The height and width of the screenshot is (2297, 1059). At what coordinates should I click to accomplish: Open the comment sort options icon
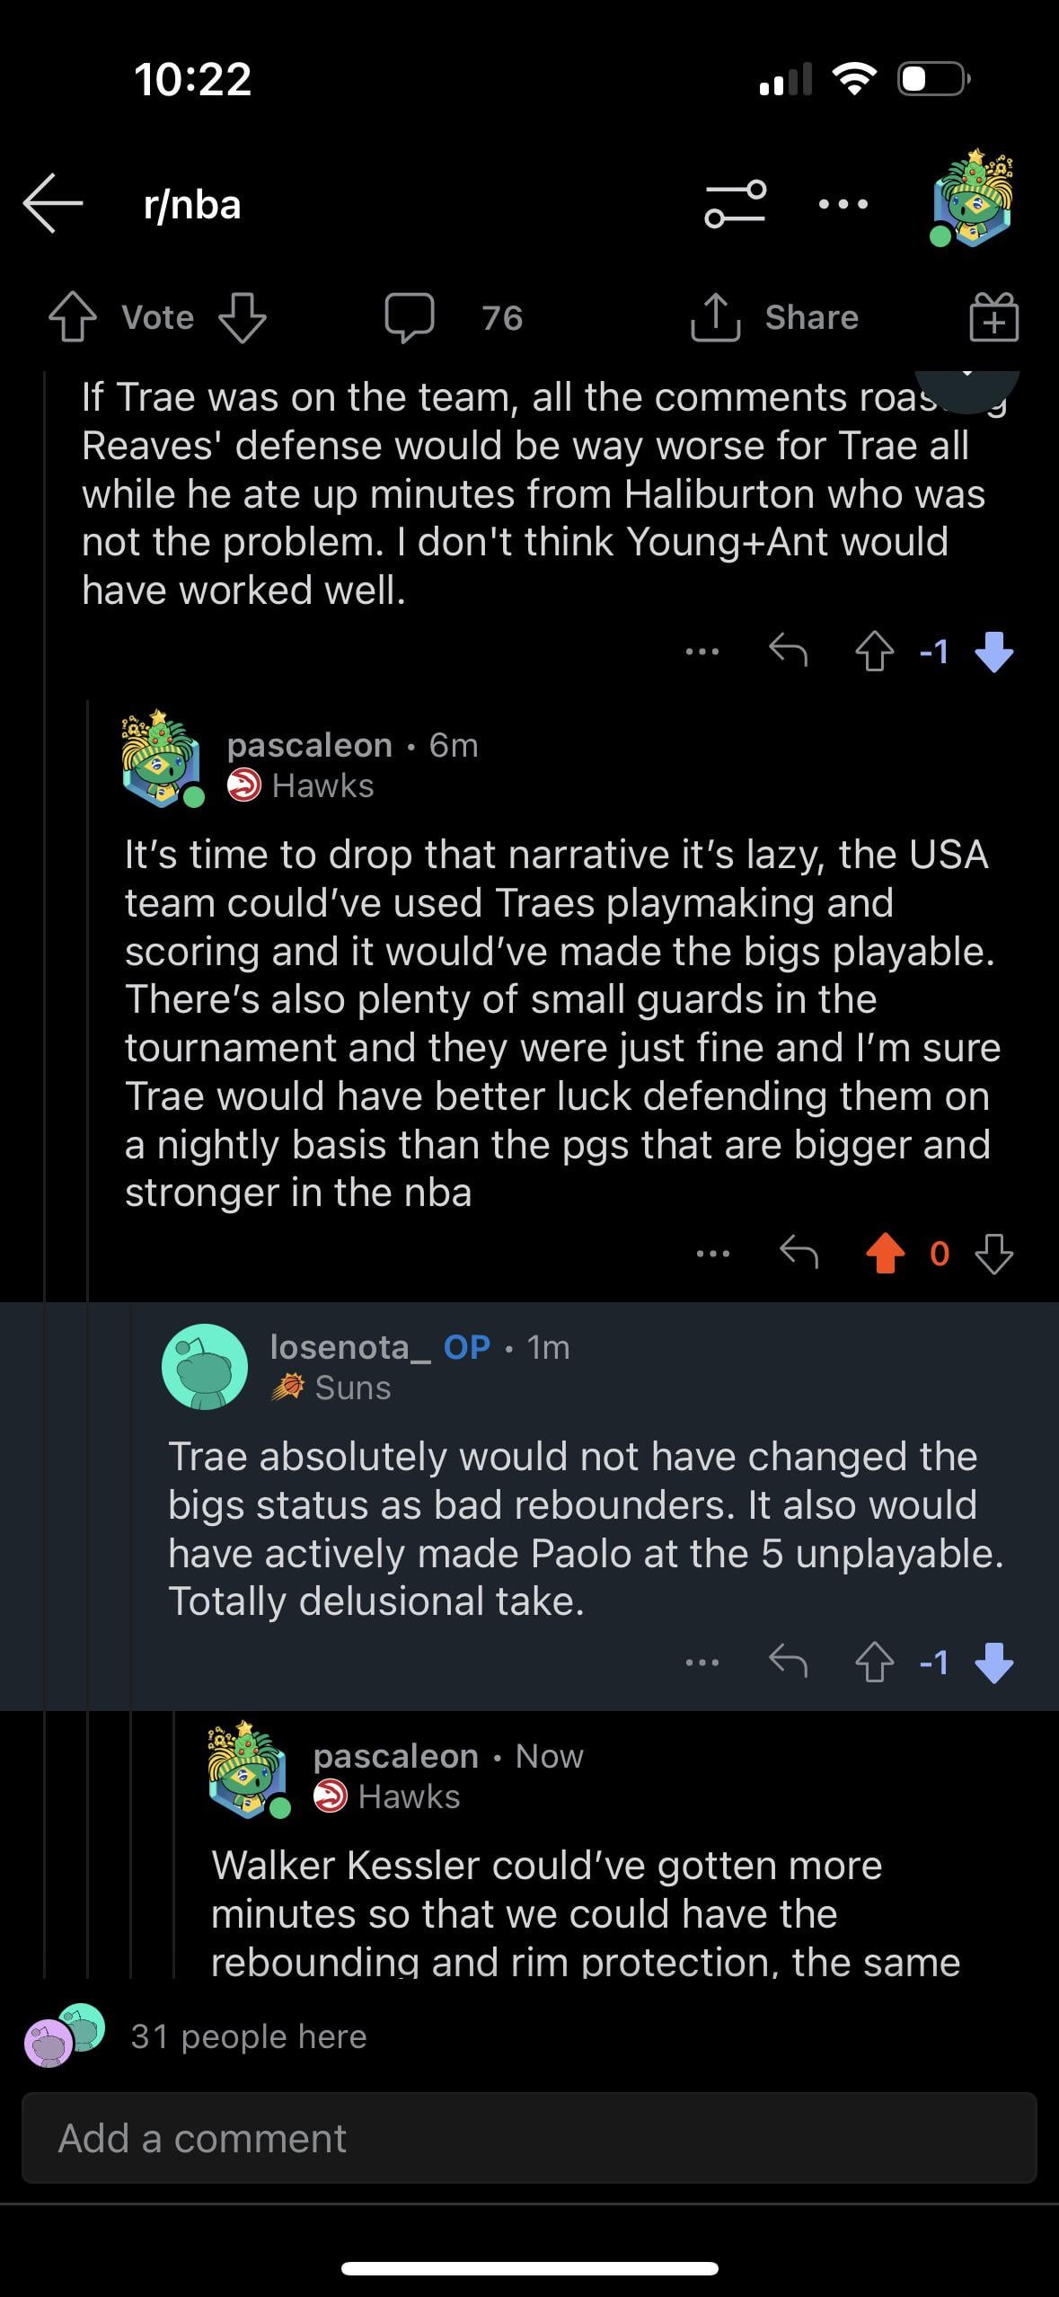coord(735,204)
